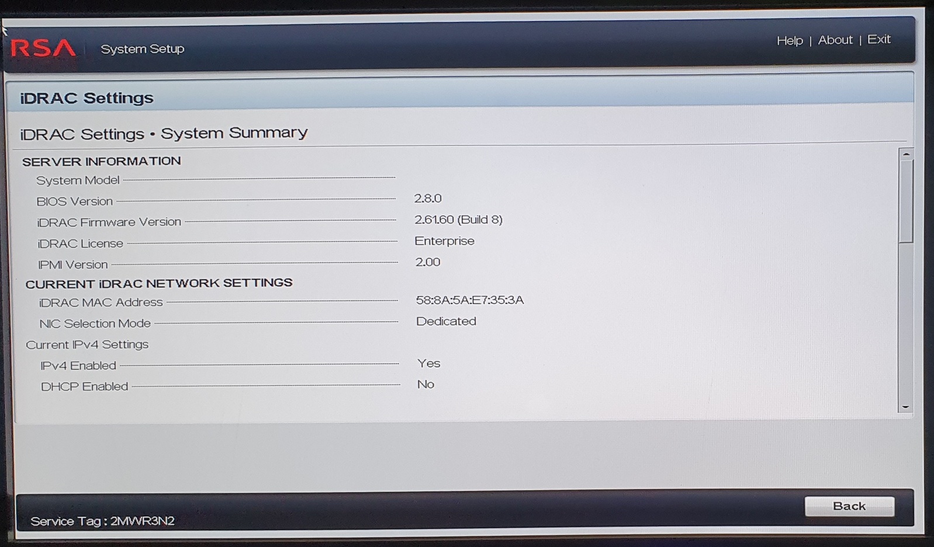This screenshot has width=934, height=547.
Task: Select the IPv4 Enabled label
Action: (x=78, y=365)
